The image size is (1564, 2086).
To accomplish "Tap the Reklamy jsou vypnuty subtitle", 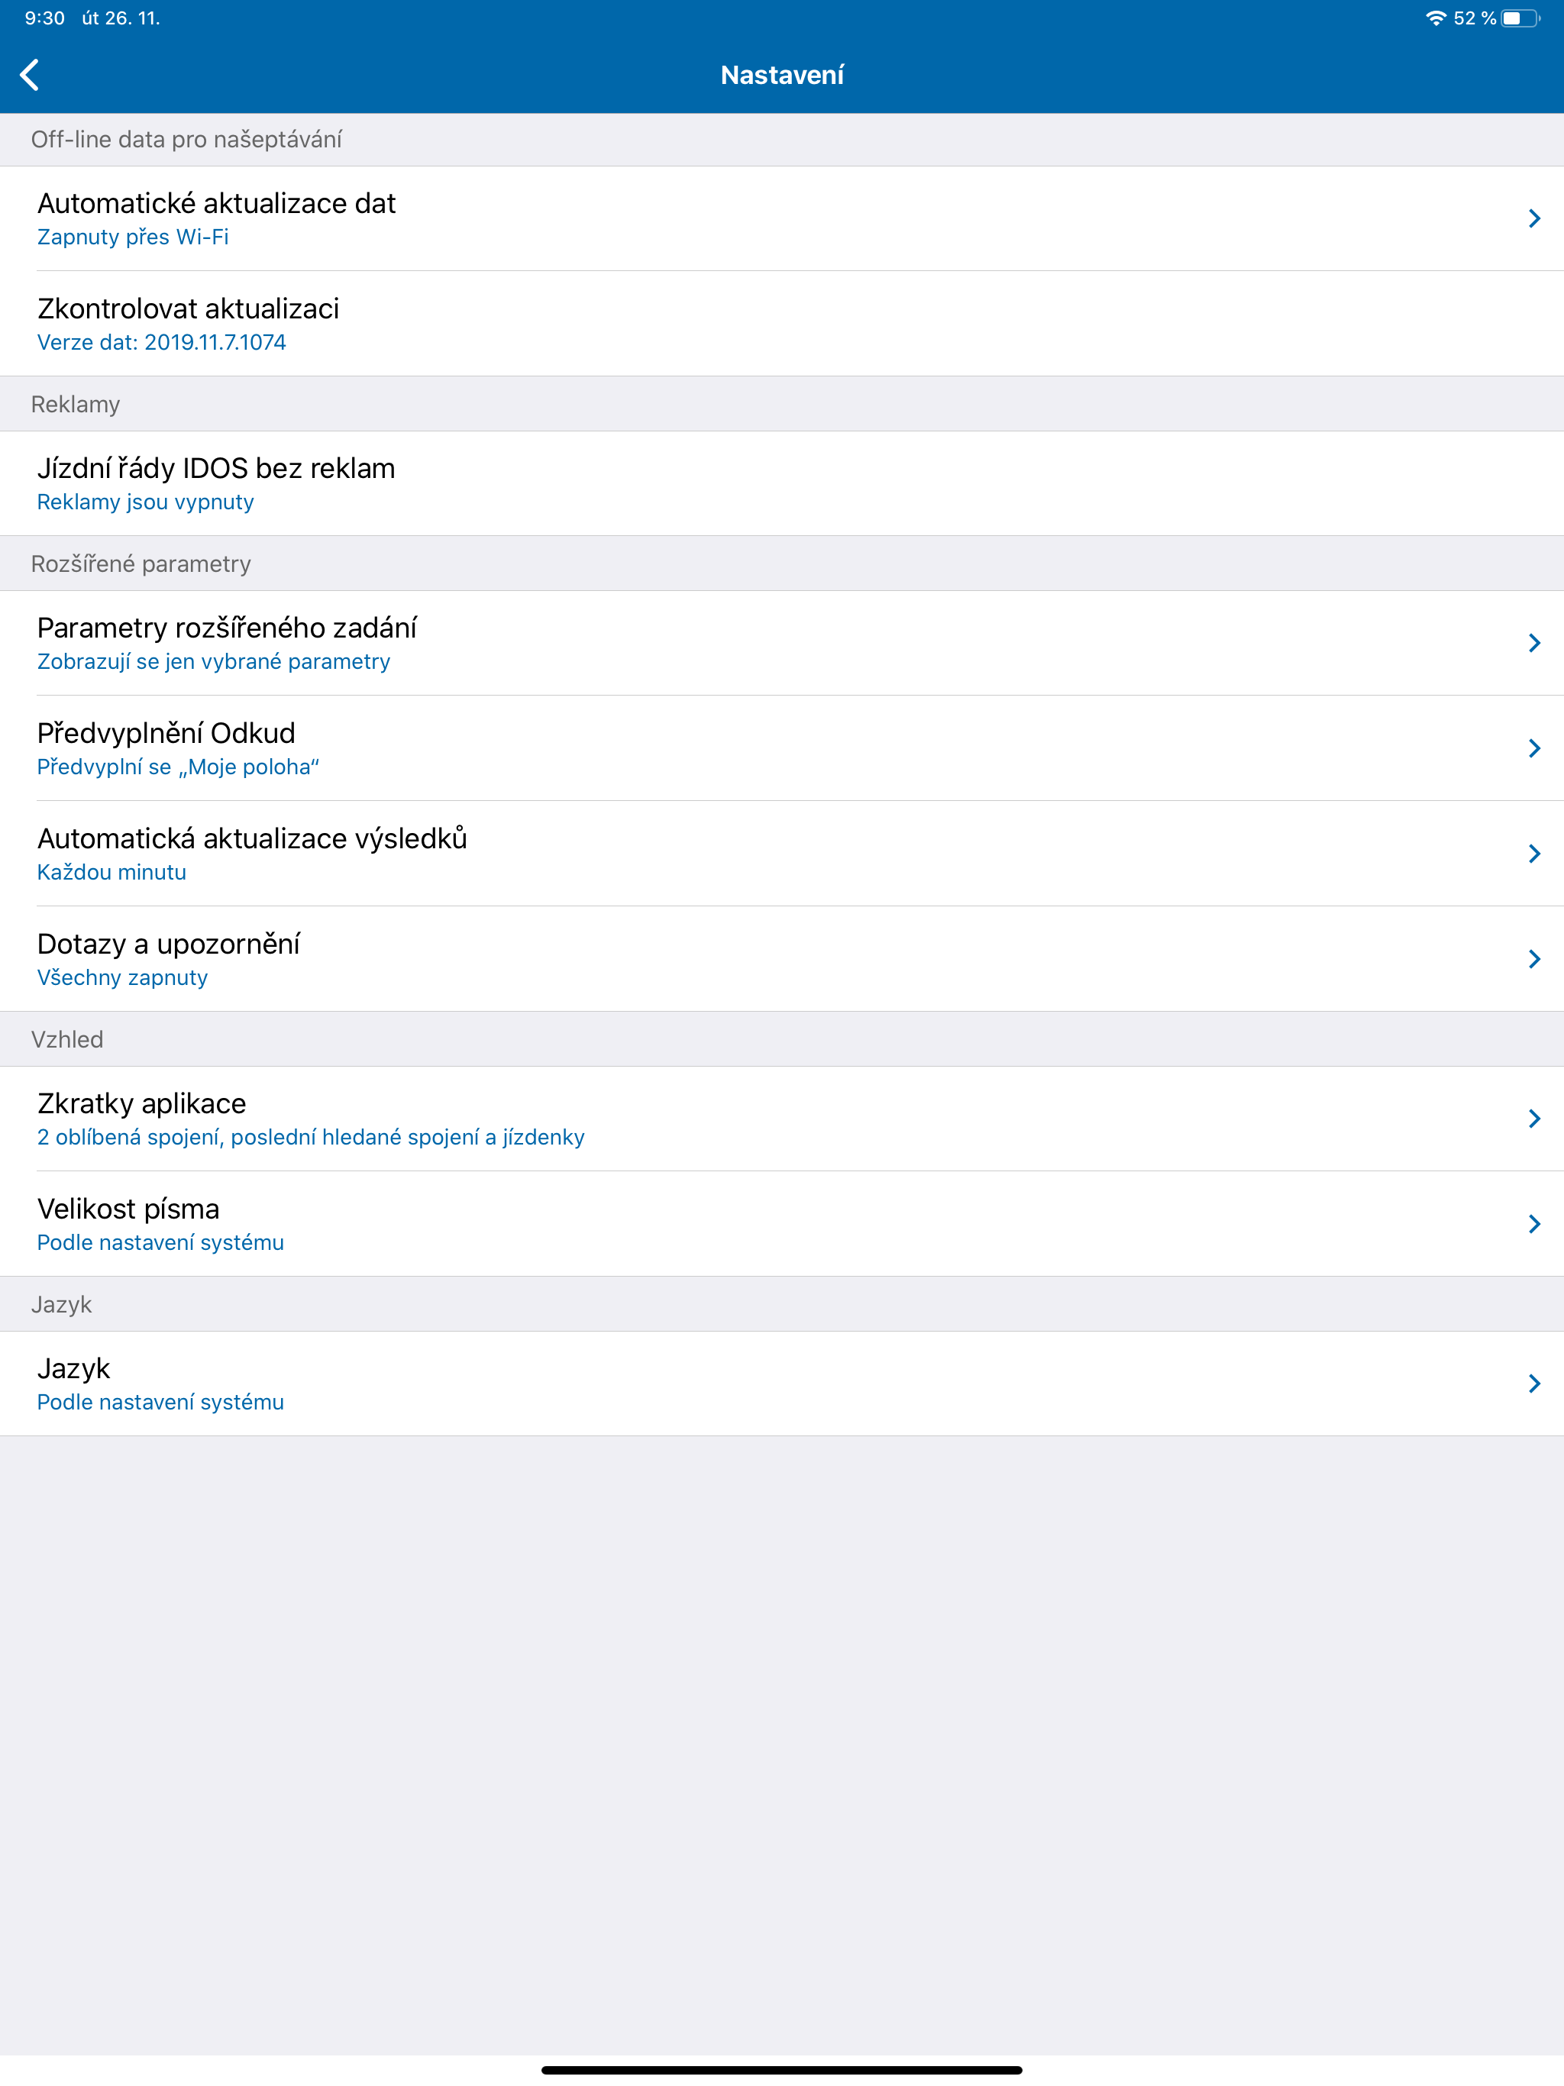I will (145, 502).
